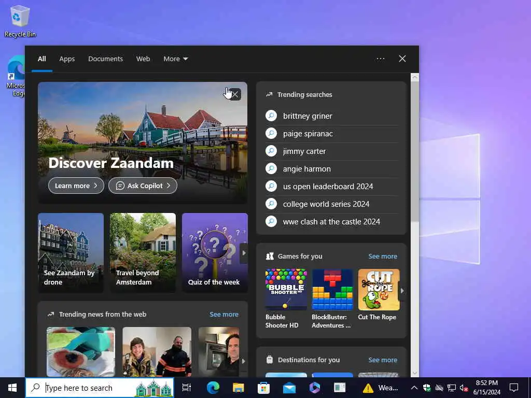Click Trending news from the web heading
The height and width of the screenshot is (398, 531).
point(102,315)
